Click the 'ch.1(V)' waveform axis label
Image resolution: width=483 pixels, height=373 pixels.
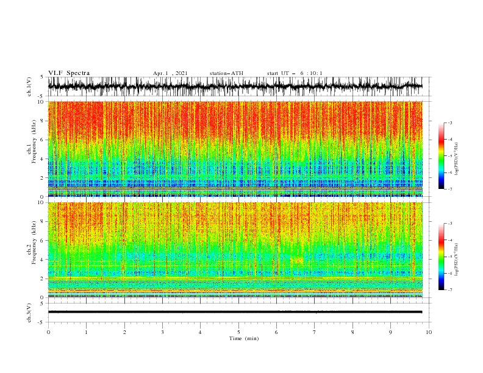click(29, 87)
